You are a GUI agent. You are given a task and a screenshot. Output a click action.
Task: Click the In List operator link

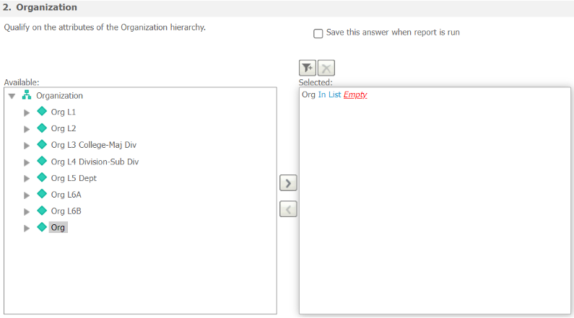(329, 95)
